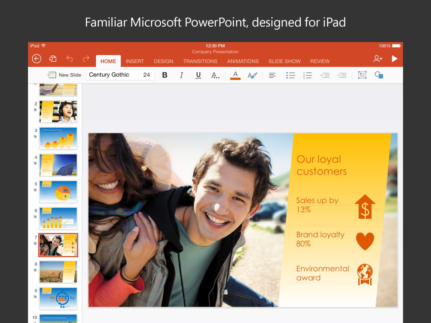Open the shapes insert icon
Image resolution: width=431 pixels, height=323 pixels.
coord(379,75)
